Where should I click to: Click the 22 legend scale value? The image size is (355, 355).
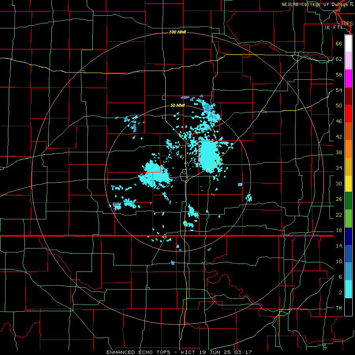339,215
